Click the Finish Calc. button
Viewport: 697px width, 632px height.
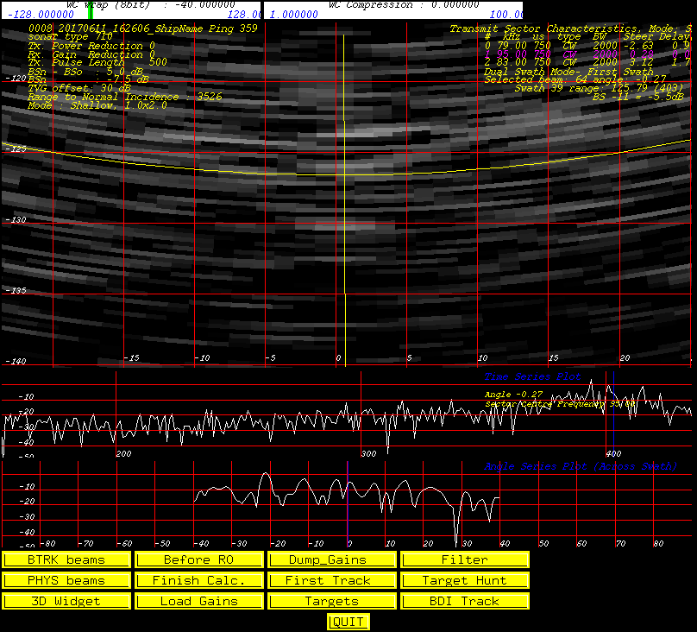pos(199,580)
